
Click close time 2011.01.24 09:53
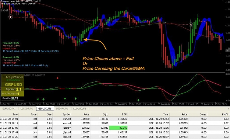[159, 119]
